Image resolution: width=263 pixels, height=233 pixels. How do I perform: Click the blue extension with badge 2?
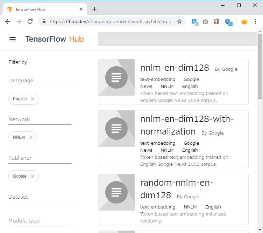228,22
